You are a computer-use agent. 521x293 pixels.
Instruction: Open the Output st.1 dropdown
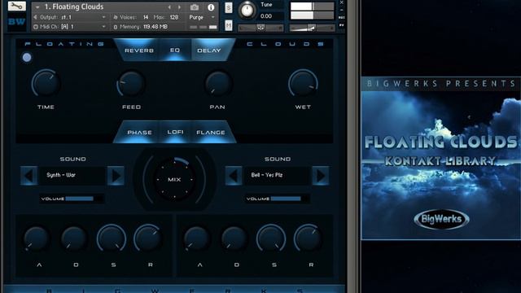[x=70, y=17]
